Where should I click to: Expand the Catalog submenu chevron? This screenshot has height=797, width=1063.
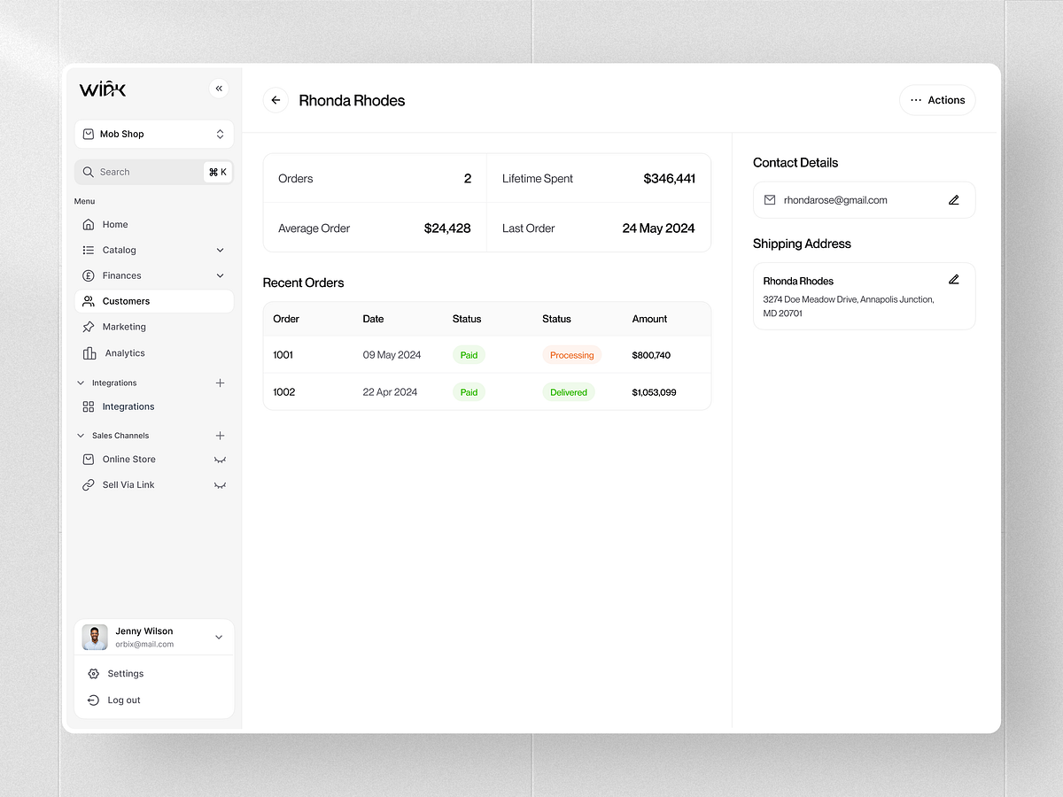point(220,250)
